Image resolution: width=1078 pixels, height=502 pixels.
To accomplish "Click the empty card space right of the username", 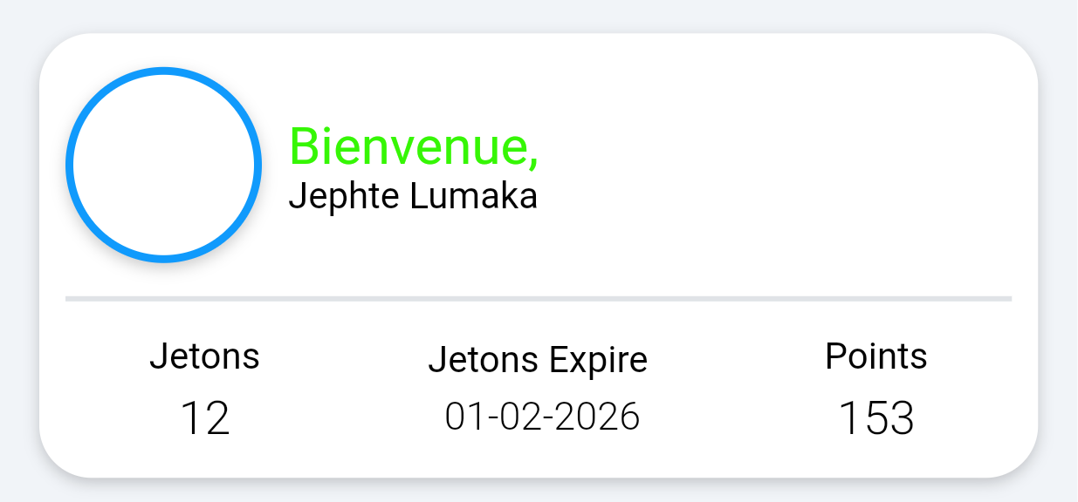I will click(786, 174).
